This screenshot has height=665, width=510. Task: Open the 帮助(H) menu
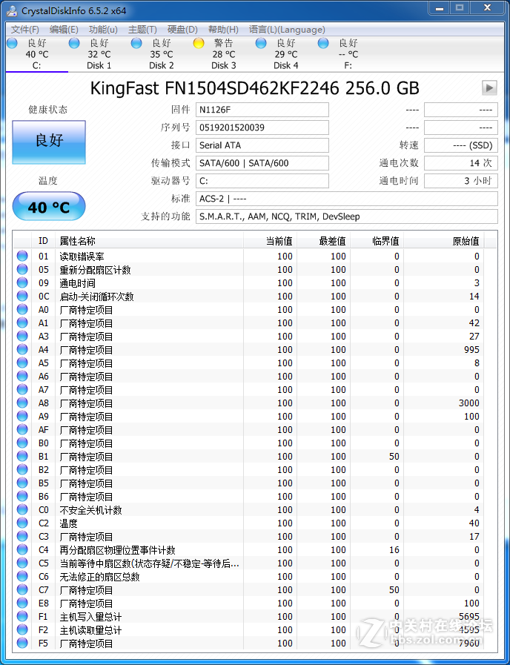click(223, 30)
